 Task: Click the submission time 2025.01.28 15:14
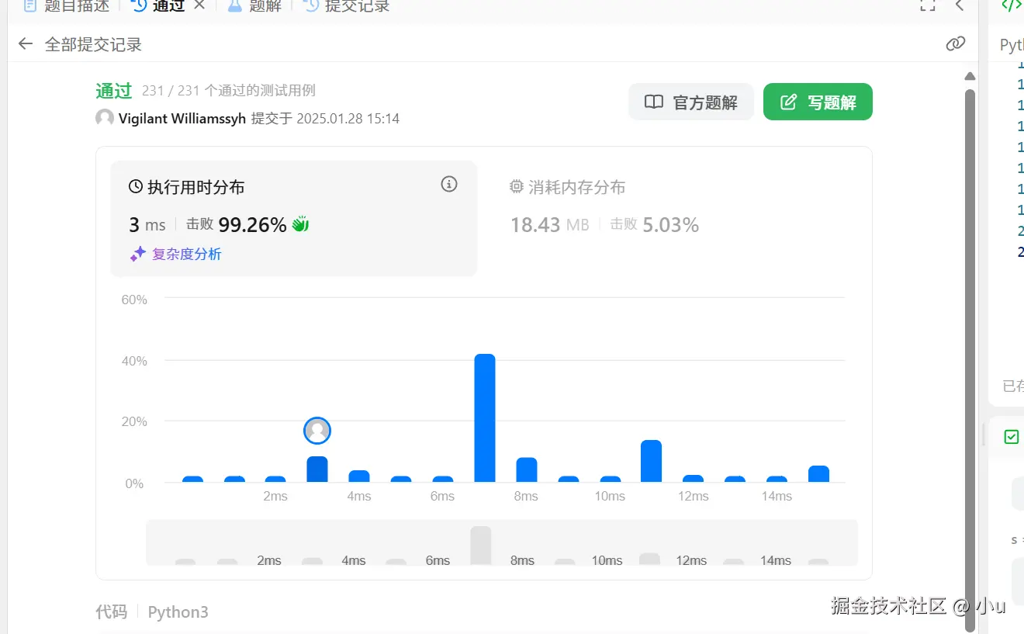pyautogui.click(x=348, y=119)
